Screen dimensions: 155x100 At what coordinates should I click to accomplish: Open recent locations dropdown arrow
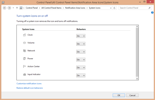13,8
